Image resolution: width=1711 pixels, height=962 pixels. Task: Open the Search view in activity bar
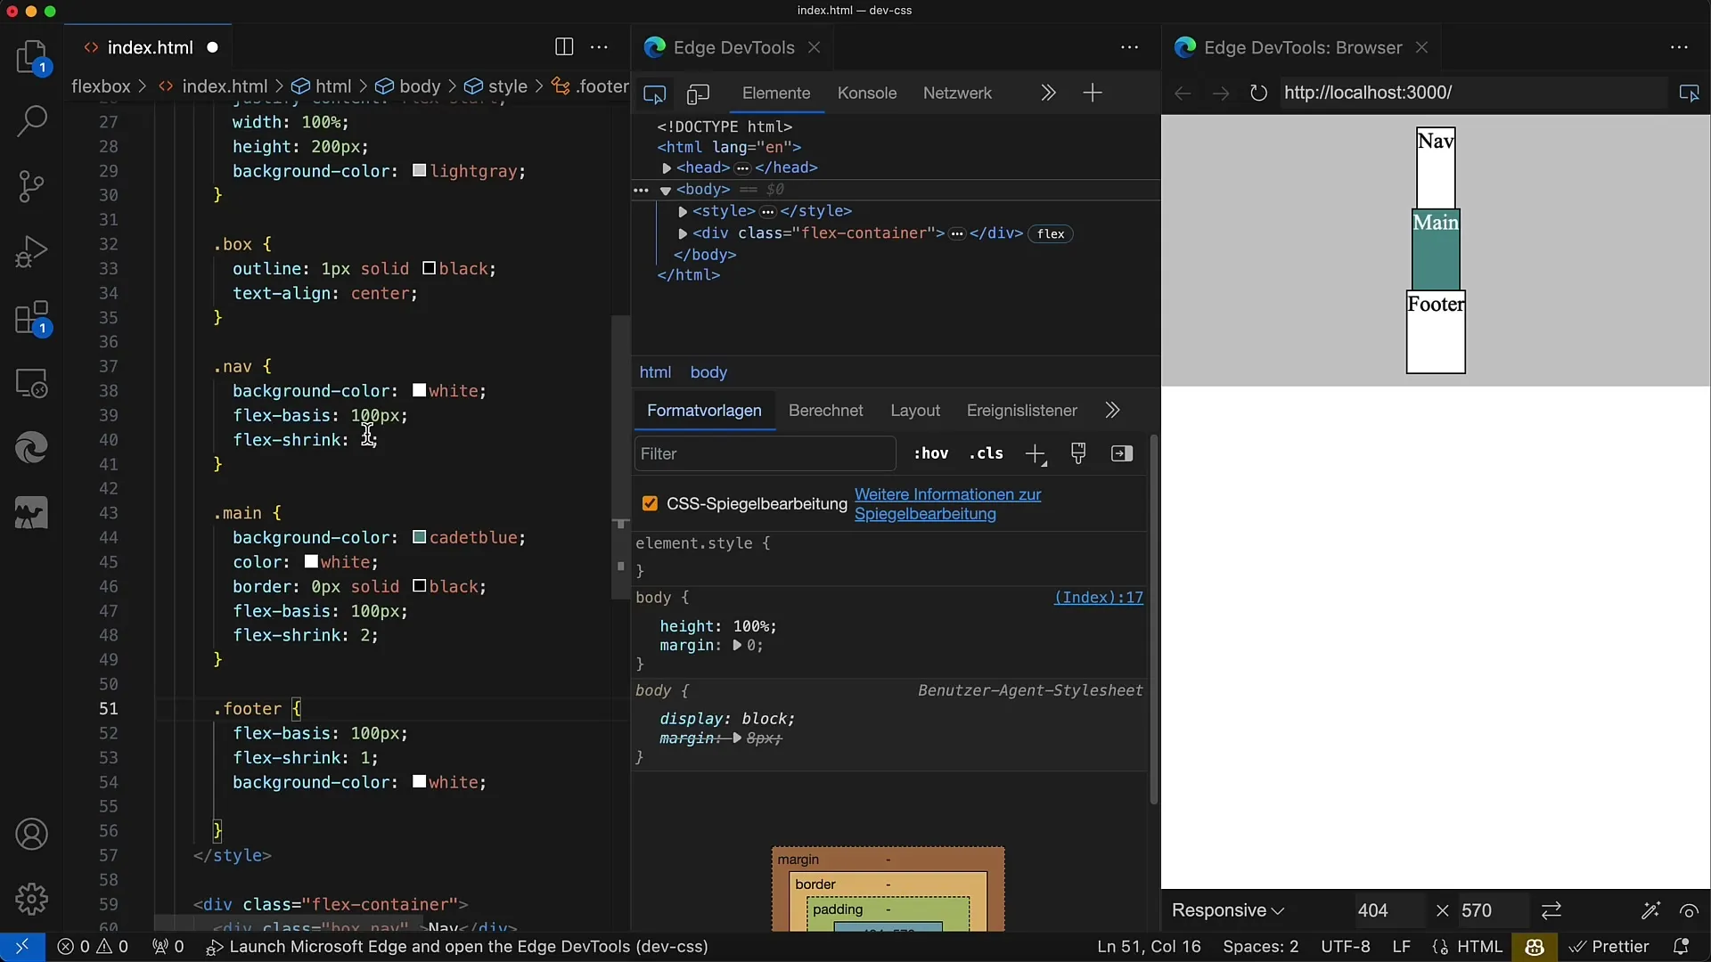(x=32, y=122)
